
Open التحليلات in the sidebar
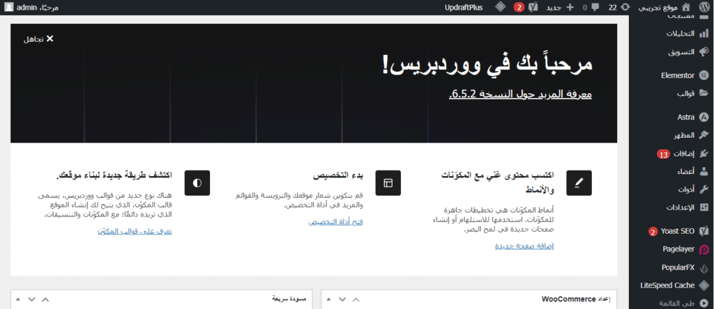click(681, 33)
